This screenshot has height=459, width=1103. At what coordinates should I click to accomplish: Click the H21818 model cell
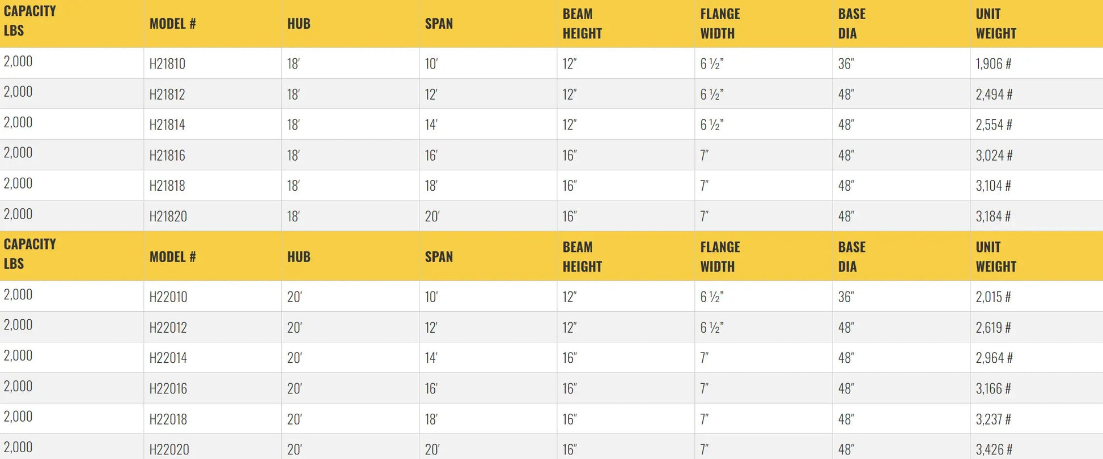pos(167,186)
